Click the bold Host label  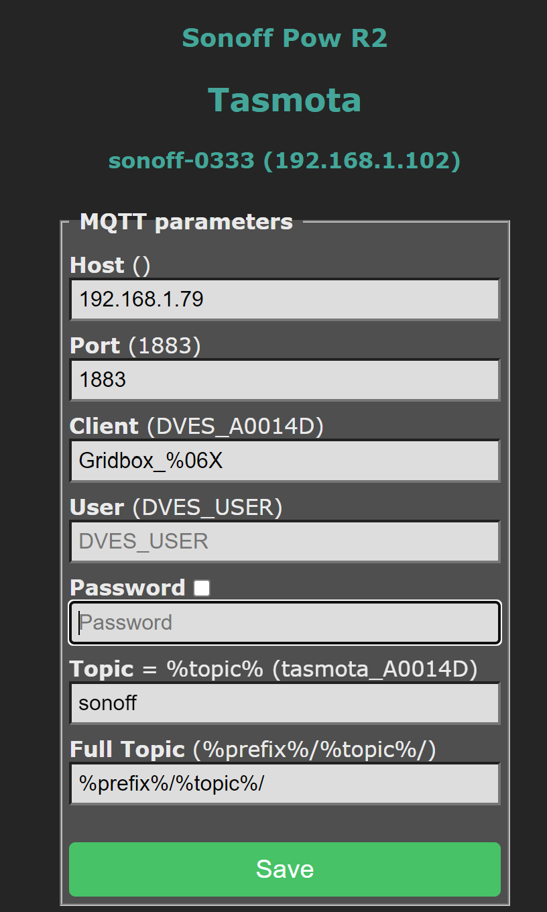click(x=97, y=266)
